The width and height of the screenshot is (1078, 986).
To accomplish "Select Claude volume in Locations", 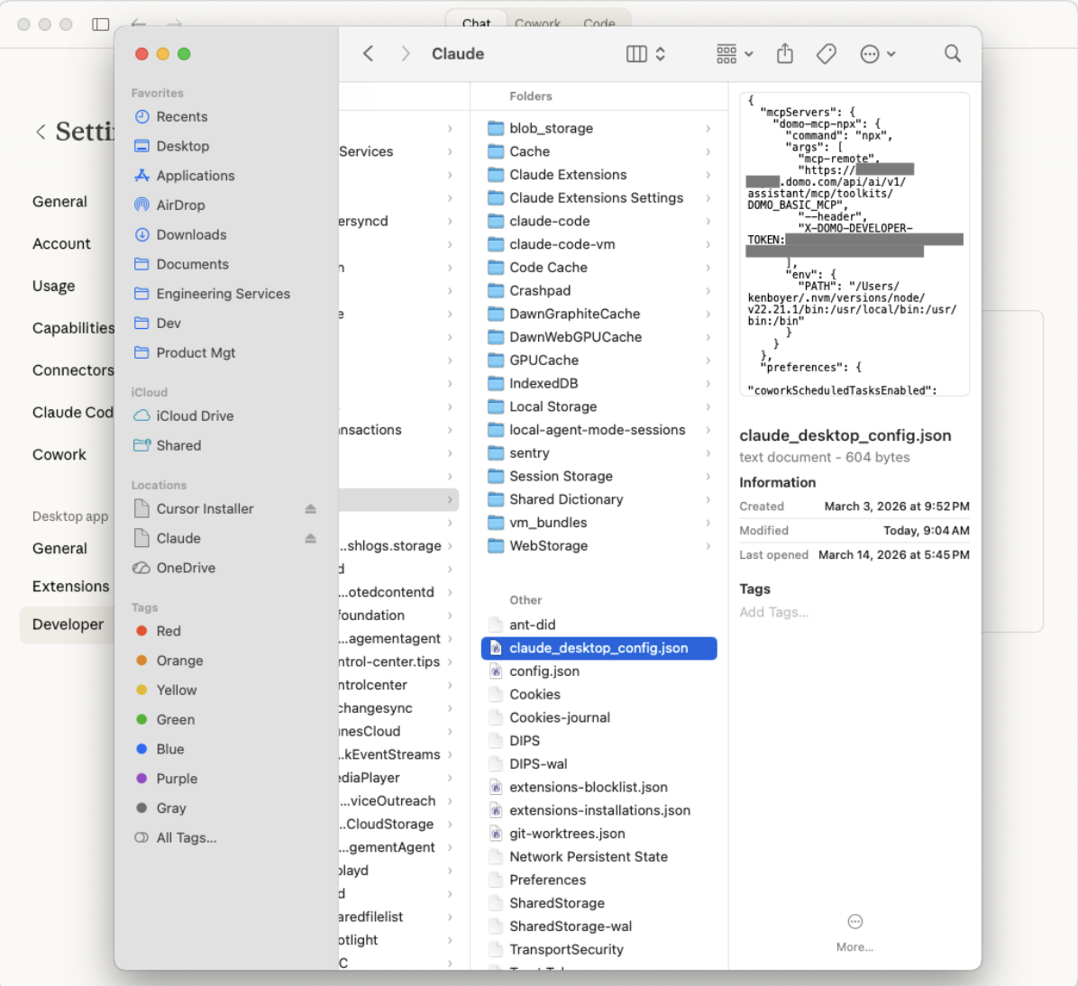I will coord(178,539).
